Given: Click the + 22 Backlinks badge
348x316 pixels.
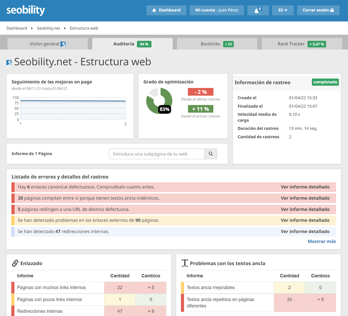Looking at the screenshot, I should tap(228, 44).
